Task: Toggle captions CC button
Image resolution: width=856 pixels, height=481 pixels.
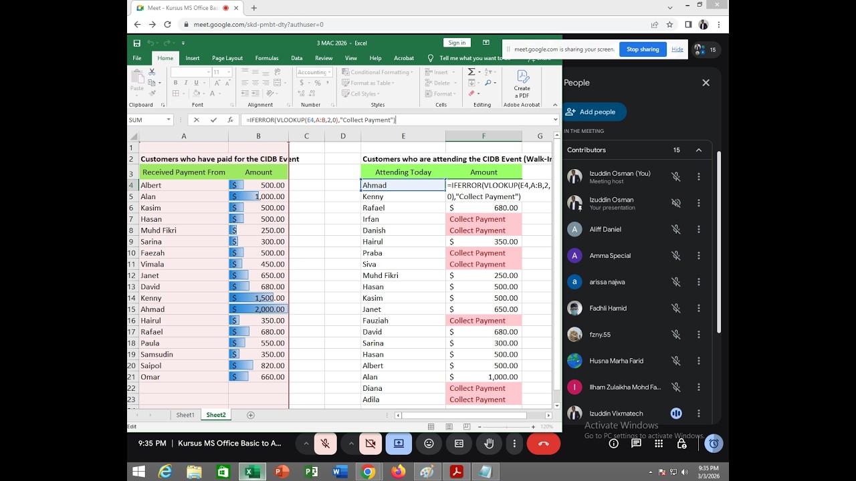Action: (459, 443)
